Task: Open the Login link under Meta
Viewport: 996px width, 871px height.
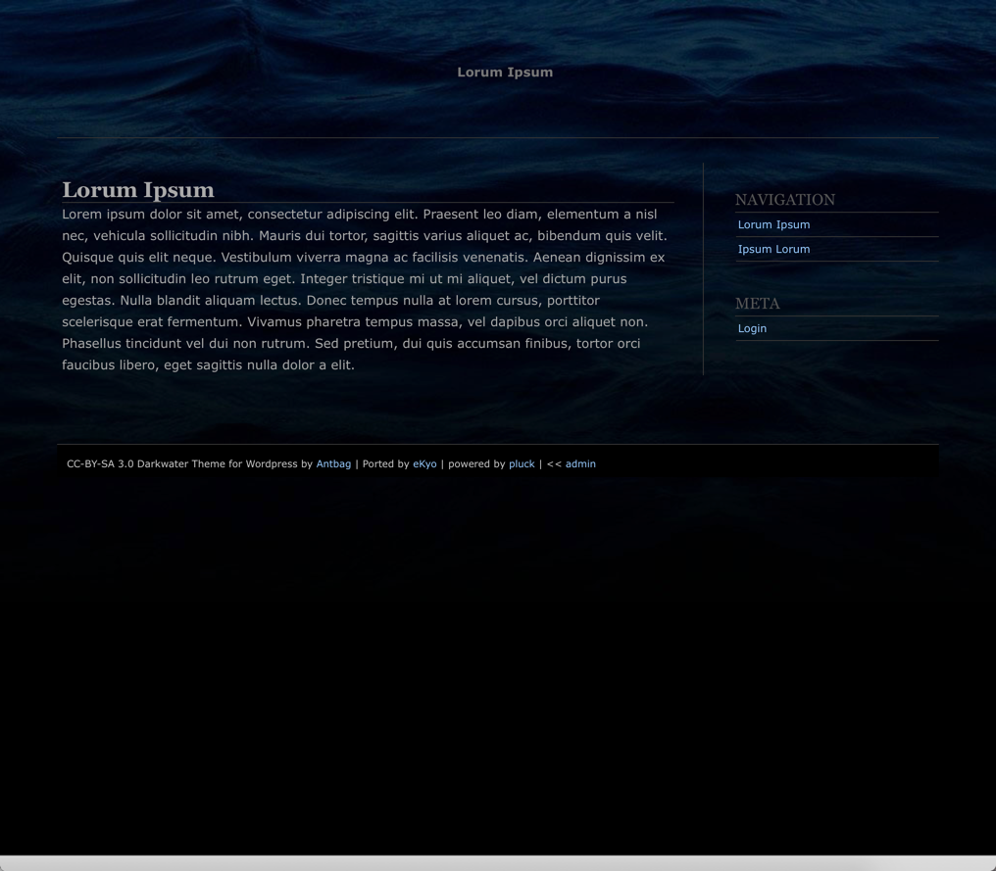Action: [x=752, y=329]
